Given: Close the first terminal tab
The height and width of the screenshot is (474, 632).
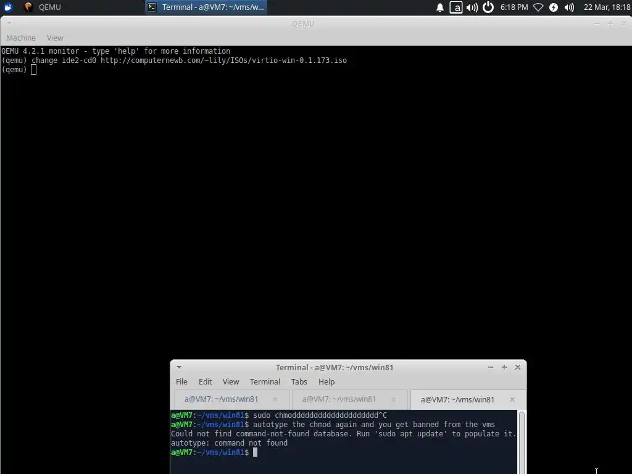Looking at the screenshot, I should pos(275,399).
